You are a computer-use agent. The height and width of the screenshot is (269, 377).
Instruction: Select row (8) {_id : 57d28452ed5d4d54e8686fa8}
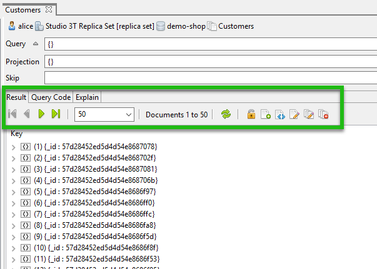coord(95,225)
